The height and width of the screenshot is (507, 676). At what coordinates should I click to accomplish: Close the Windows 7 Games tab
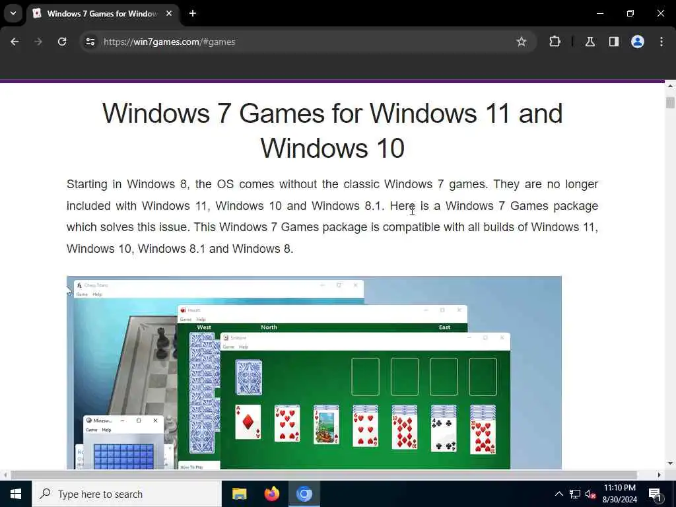pyautogui.click(x=169, y=13)
